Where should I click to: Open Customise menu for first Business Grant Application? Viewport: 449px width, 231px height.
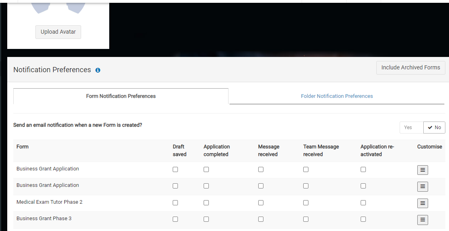(x=422, y=170)
